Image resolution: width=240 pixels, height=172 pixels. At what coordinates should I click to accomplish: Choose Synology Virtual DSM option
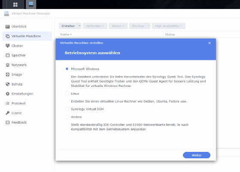(67, 109)
